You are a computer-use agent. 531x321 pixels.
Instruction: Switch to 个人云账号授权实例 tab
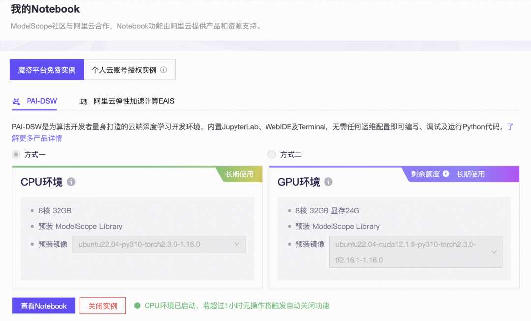pyautogui.click(x=129, y=70)
